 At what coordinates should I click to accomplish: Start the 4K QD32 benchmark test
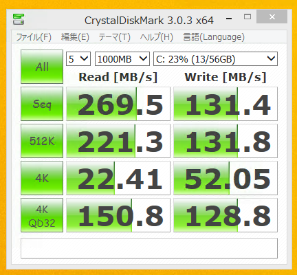[x=42, y=215]
